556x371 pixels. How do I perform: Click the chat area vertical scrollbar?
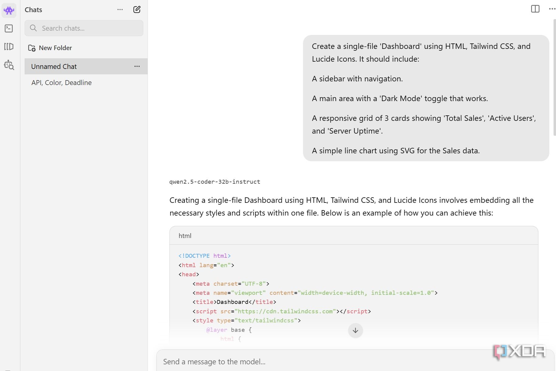click(554, 77)
